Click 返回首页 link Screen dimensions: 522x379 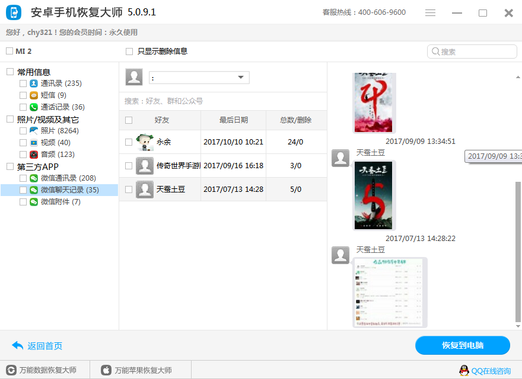[45, 346]
